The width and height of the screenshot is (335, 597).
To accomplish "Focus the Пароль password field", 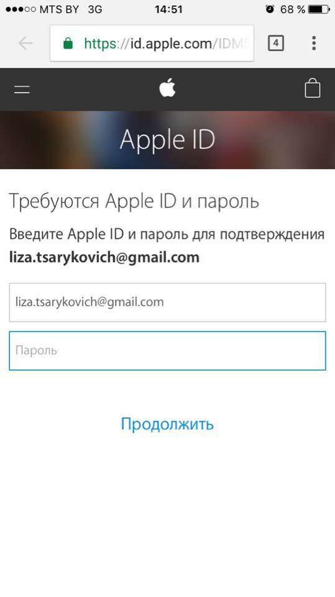I will [x=168, y=351].
